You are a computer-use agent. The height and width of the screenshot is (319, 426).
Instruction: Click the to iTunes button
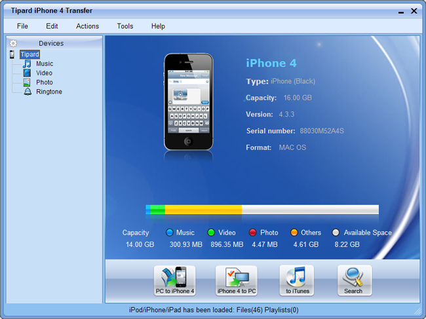pyautogui.click(x=297, y=280)
